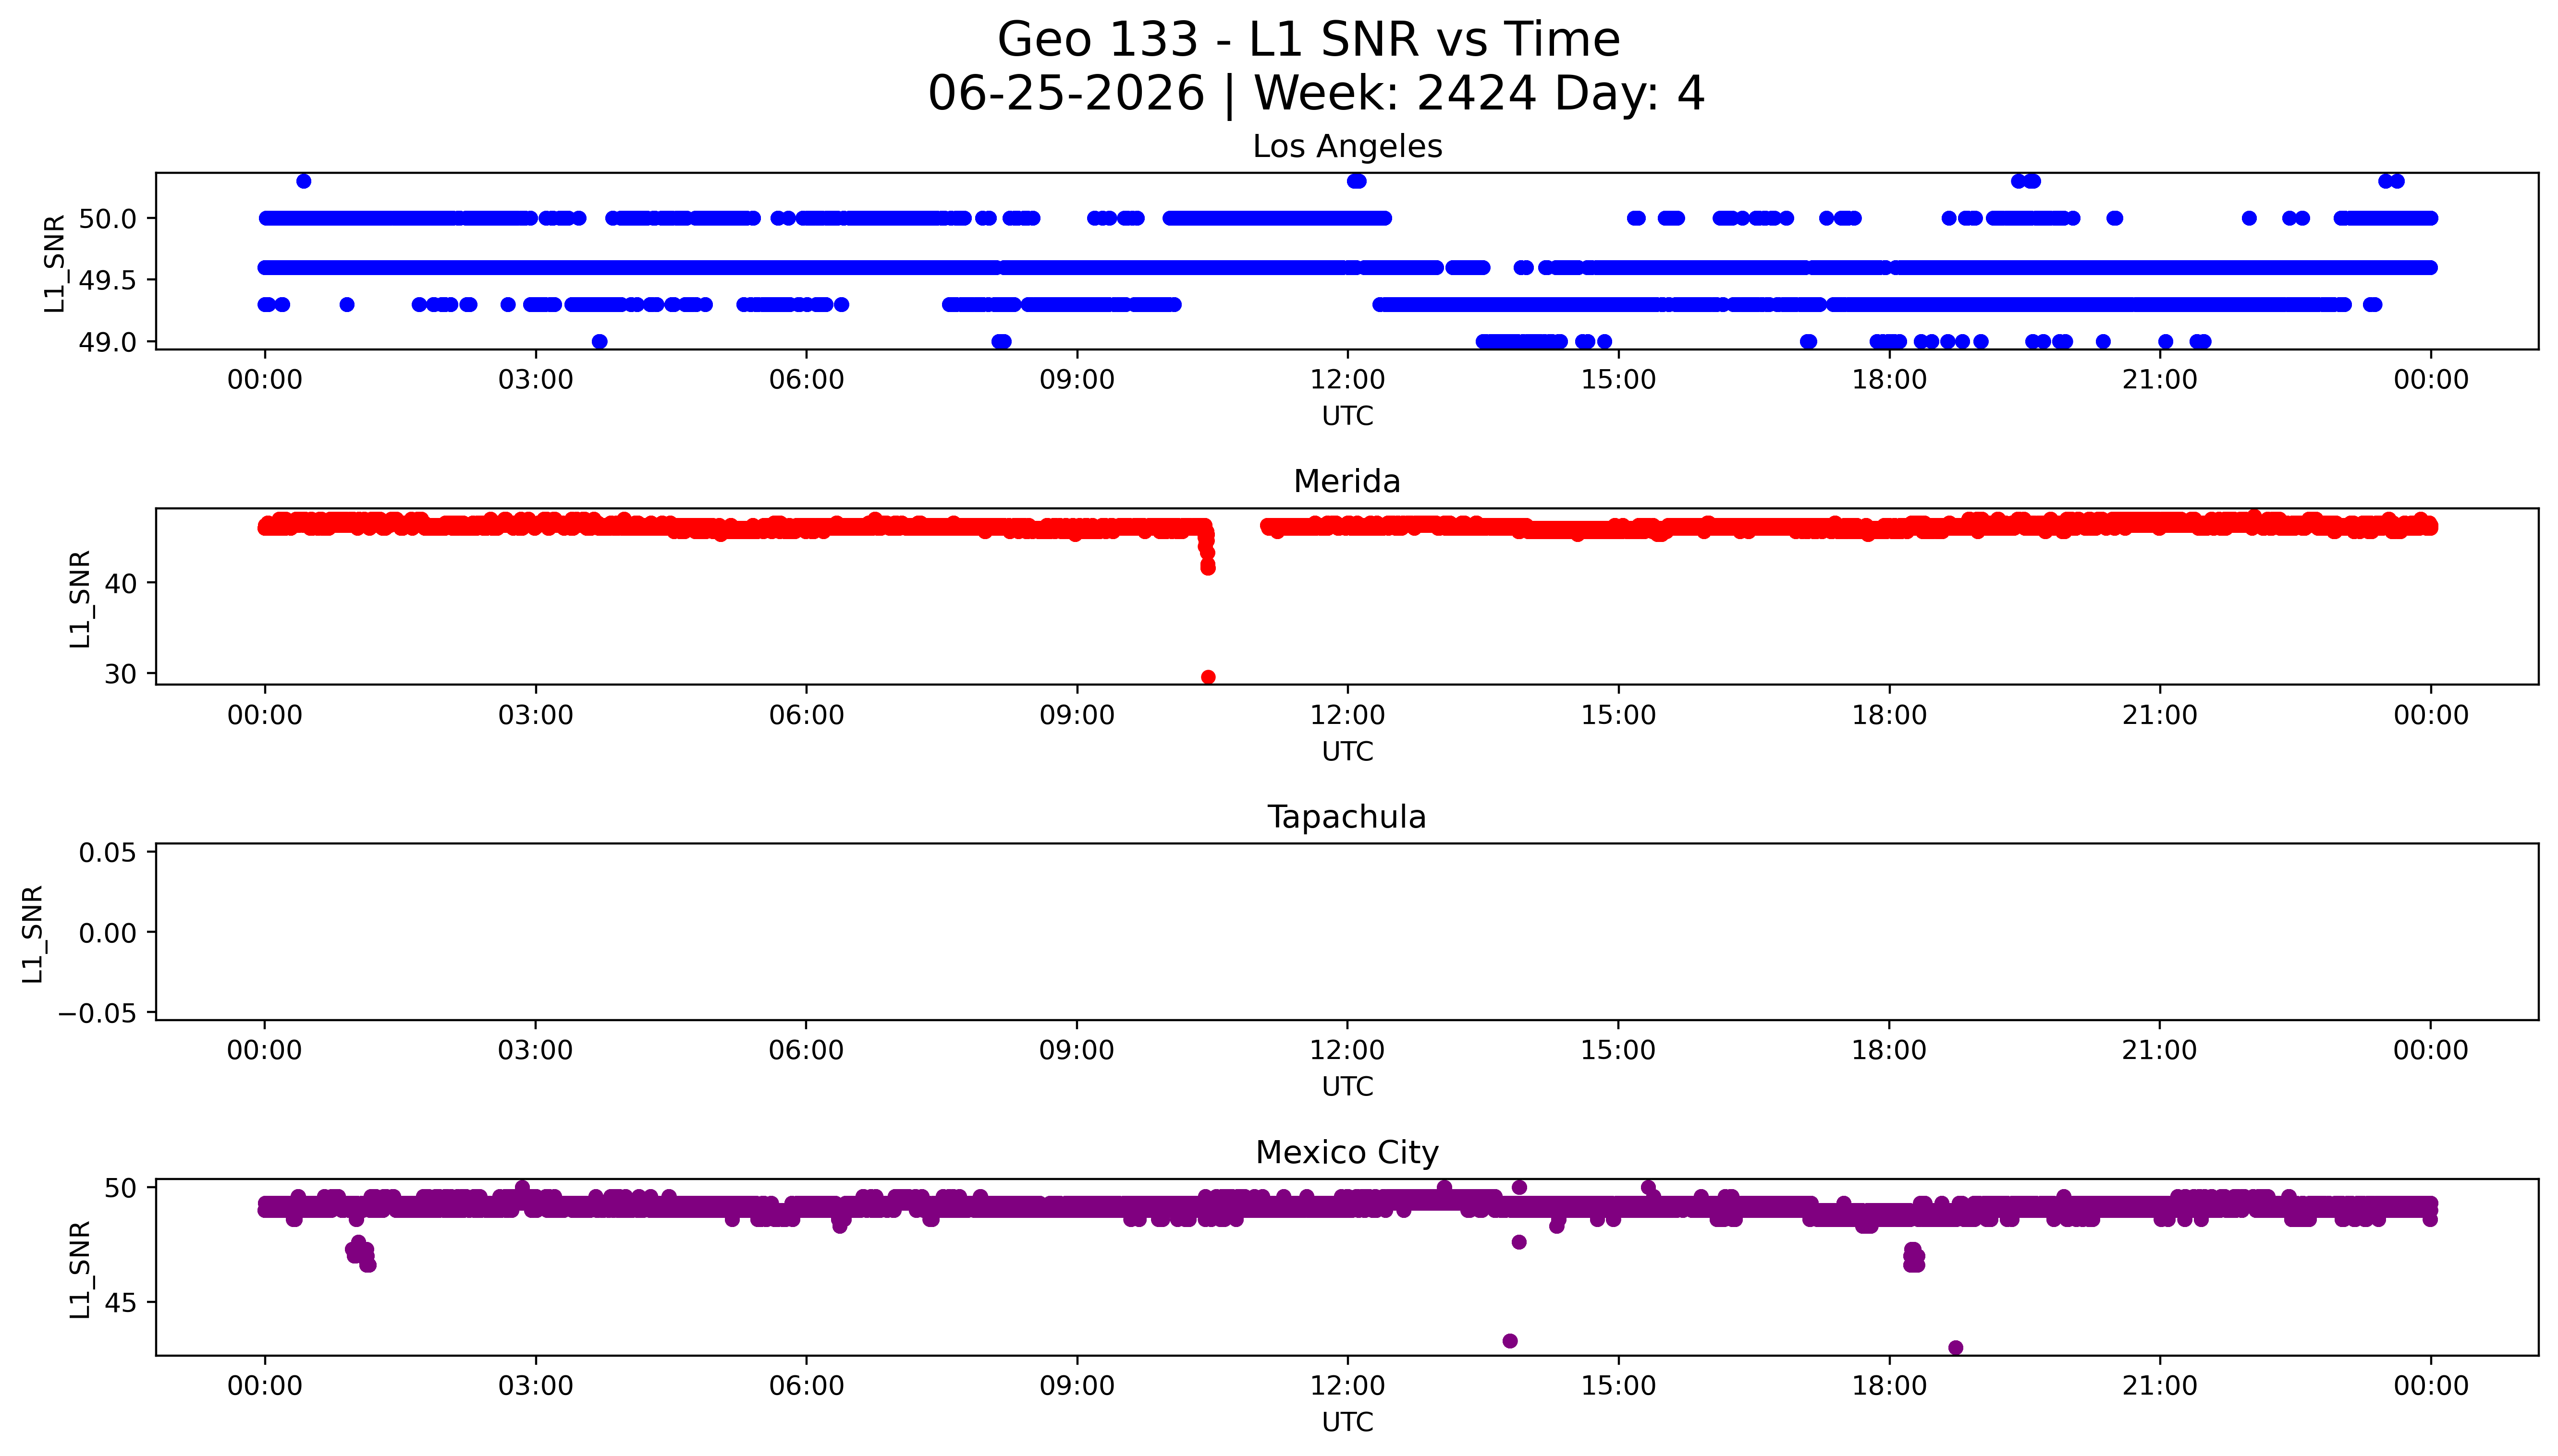The height and width of the screenshot is (1456, 2558).
Task: Click the empty Tapachula plot area center
Action: pyautogui.click(x=1346, y=932)
